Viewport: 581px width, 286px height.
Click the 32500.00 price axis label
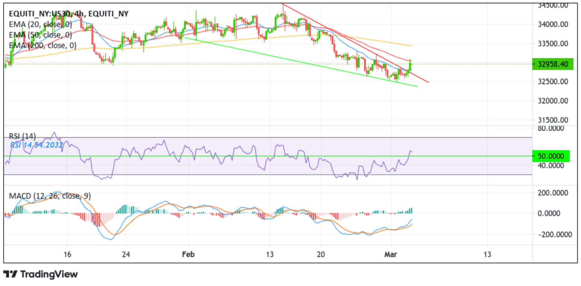click(553, 82)
